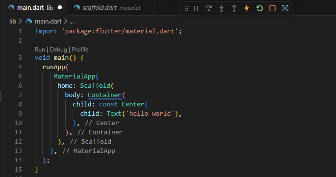
Task: Click the Dart icon in the breadcrumb
Action: (x=29, y=21)
